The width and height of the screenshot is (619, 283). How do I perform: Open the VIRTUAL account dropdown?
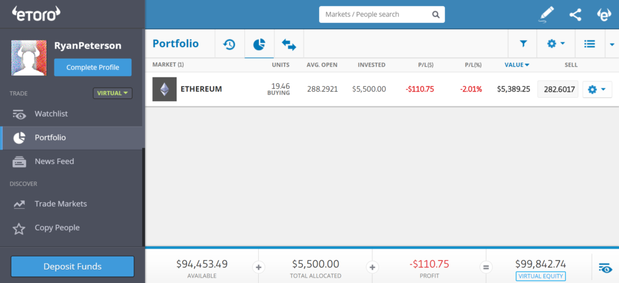[x=112, y=94]
